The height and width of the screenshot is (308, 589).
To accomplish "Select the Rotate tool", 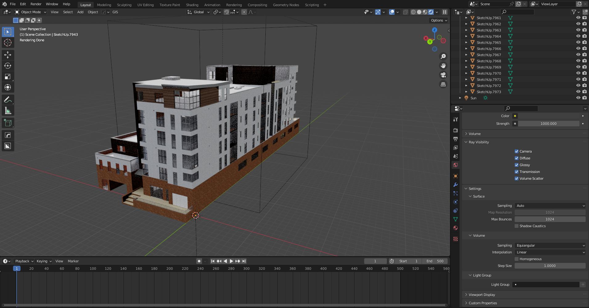I will [8, 66].
